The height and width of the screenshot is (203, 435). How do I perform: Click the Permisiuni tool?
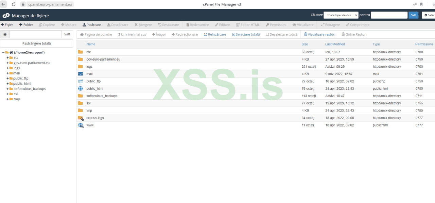tap(276, 25)
